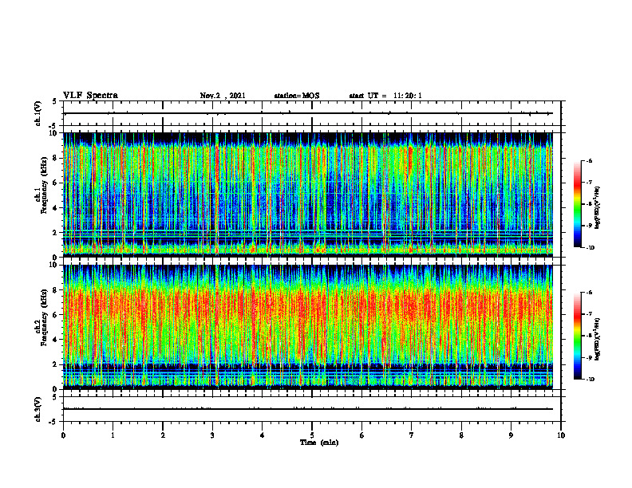
Task: Click the ch.2 spectrogram panel
Action: point(308,327)
